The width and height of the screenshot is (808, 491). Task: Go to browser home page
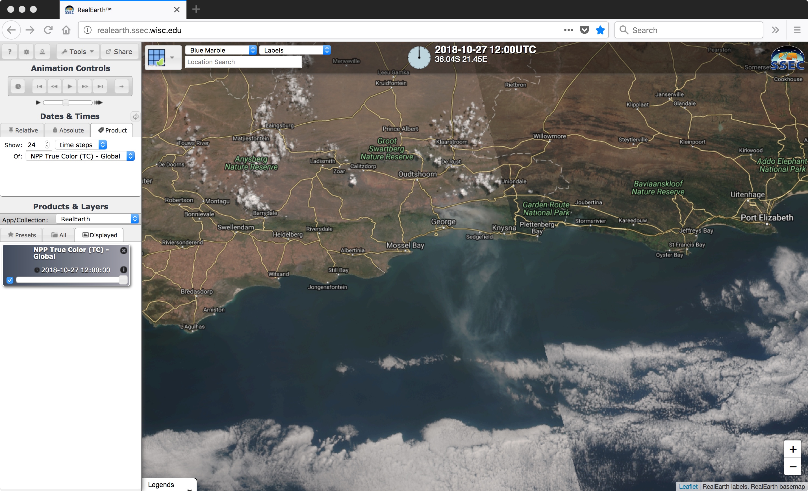66,30
